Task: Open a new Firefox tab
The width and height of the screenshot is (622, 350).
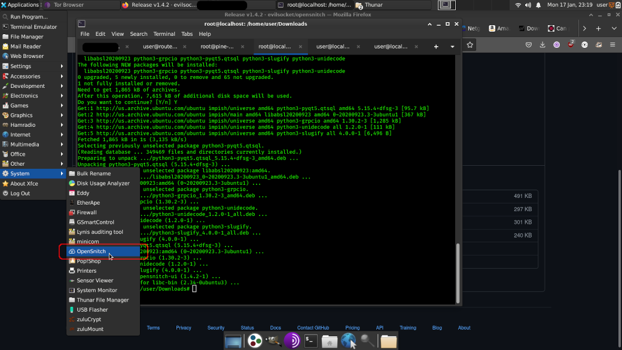Action: point(598,29)
